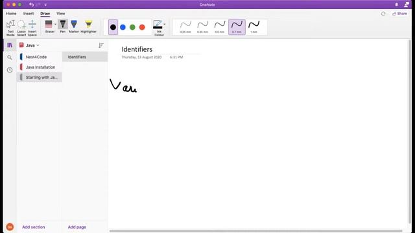The width and height of the screenshot is (415, 233).
Task: Click the Redo arrow in title bar
Action: (39, 5)
